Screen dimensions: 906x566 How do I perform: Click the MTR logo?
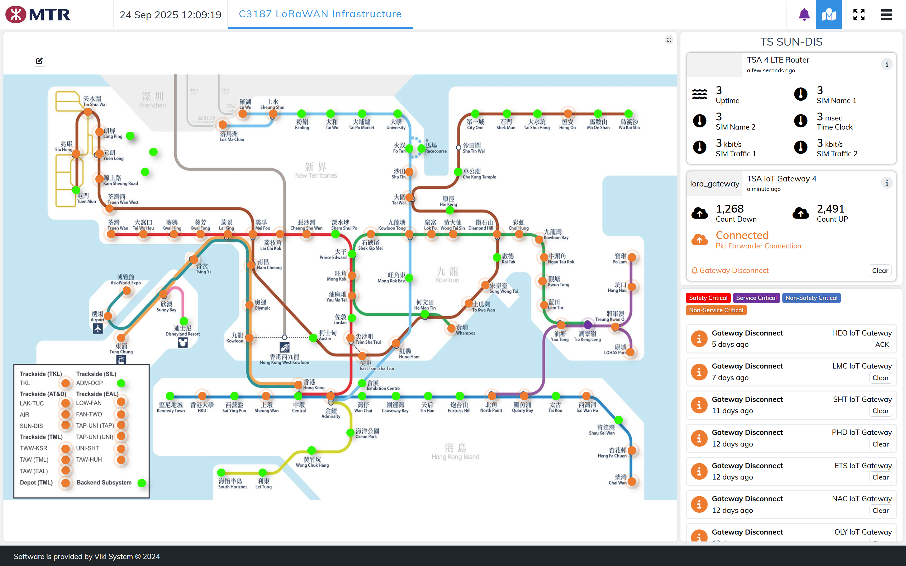click(x=37, y=14)
